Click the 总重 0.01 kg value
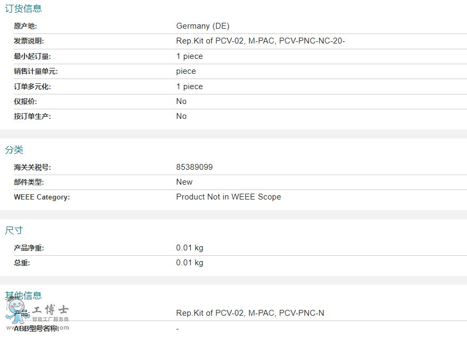 (190, 263)
